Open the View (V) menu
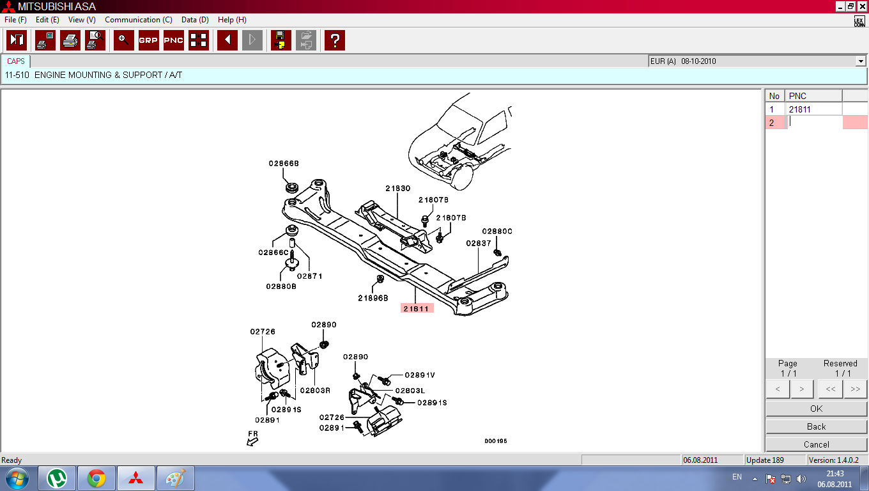The width and height of the screenshot is (869, 491). click(82, 20)
